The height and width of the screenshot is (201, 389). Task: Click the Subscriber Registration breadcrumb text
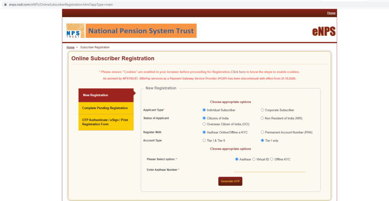click(x=95, y=47)
